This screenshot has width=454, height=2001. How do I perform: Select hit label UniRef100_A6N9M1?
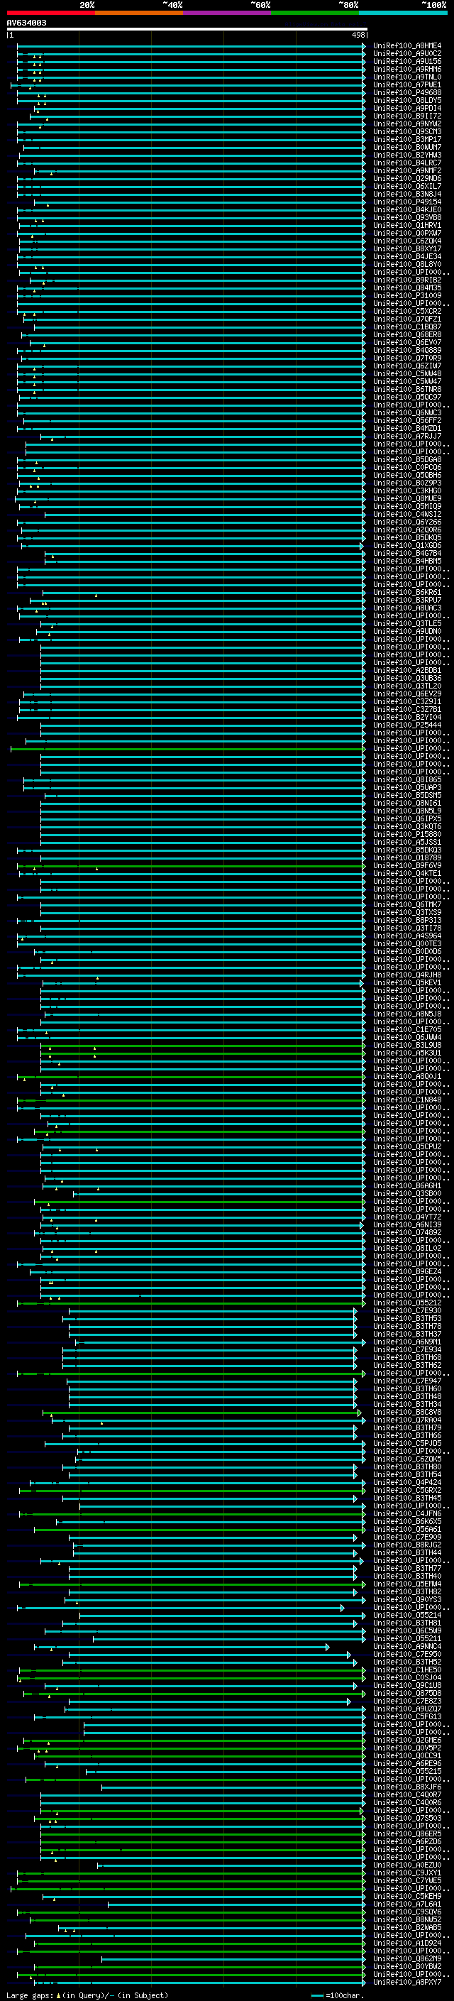click(x=407, y=1342)
